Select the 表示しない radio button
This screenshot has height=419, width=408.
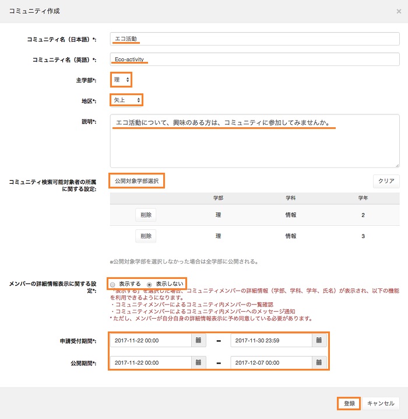click(150, 284)
